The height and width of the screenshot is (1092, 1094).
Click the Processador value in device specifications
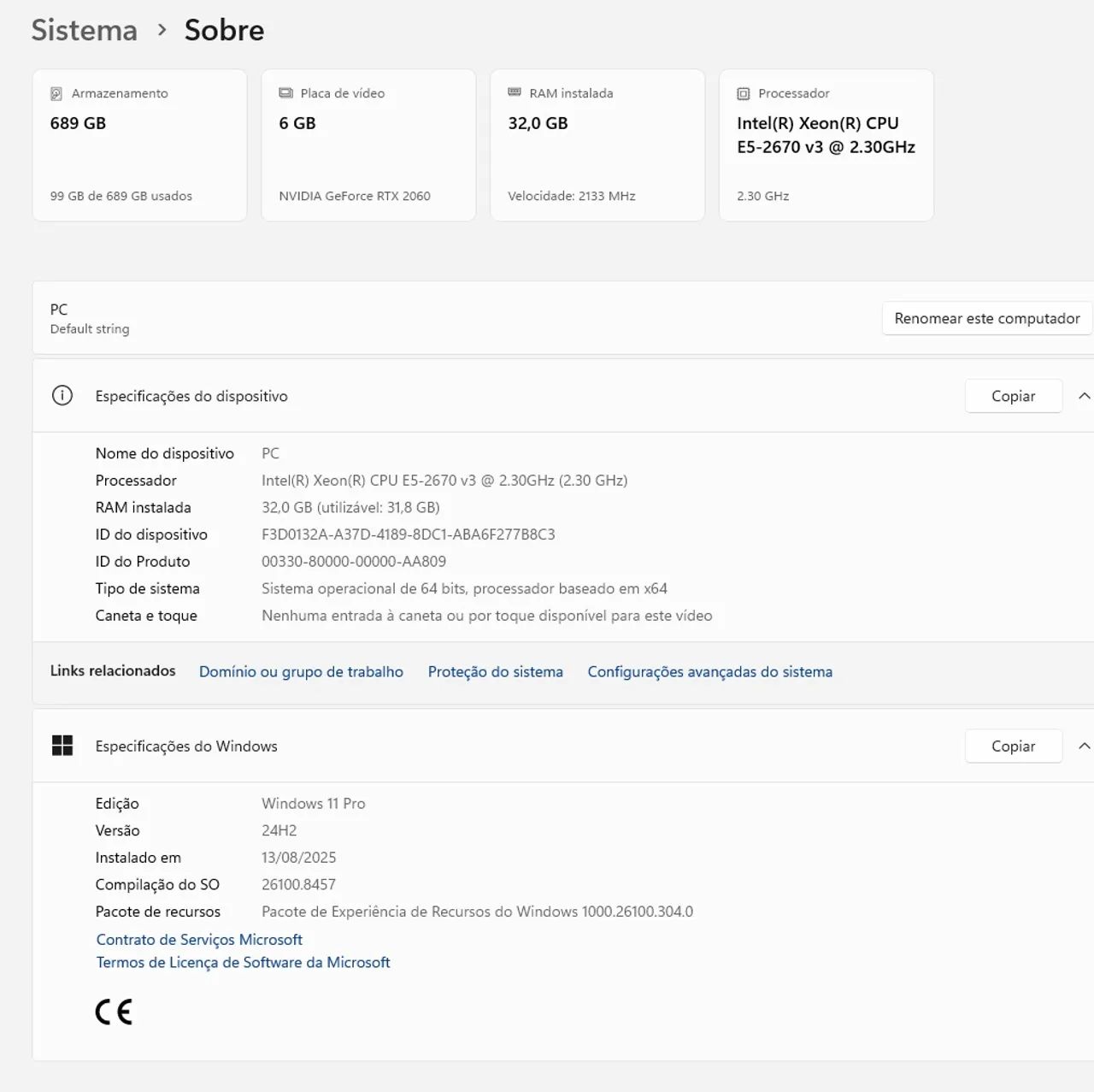point(444,481)
